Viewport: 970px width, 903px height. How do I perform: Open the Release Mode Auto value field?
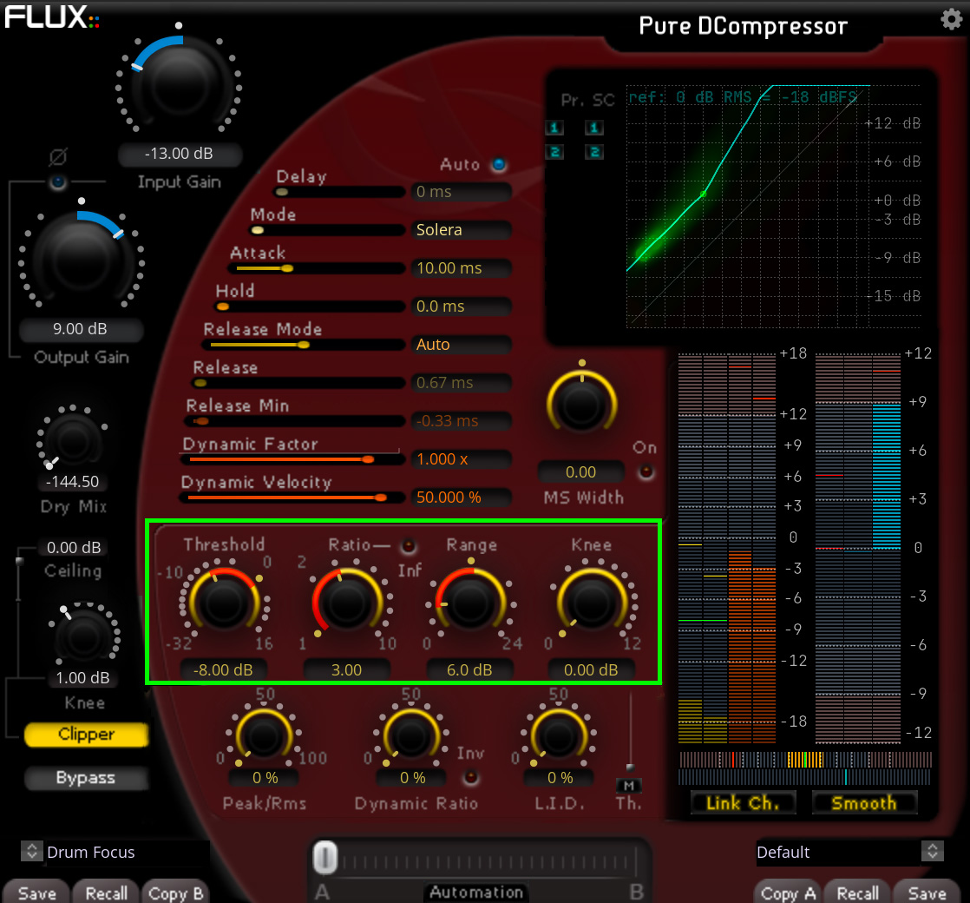click(x=462, y=344)
